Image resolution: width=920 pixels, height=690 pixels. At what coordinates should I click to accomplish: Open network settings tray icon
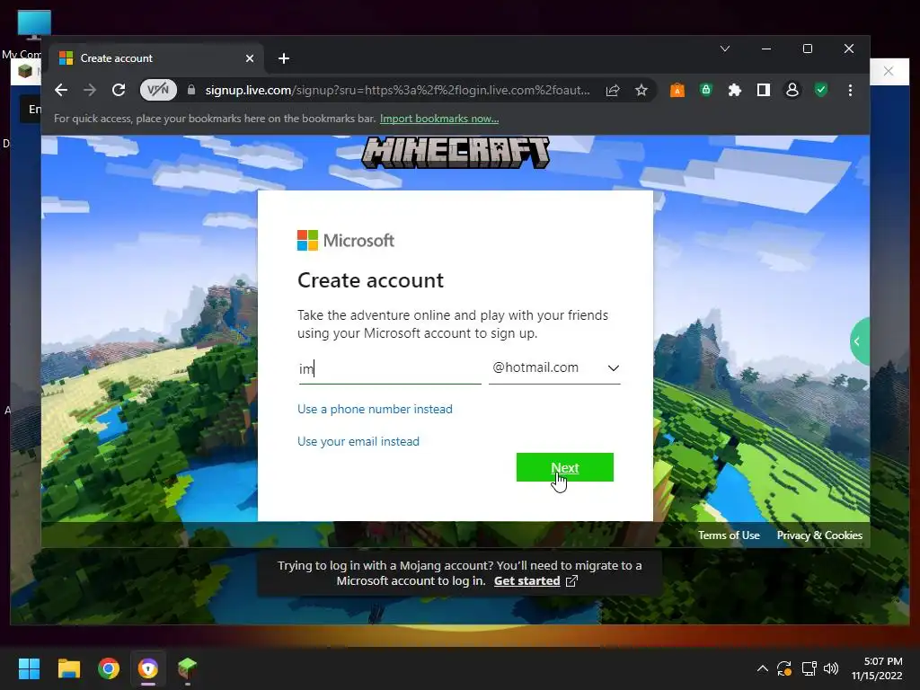(x=809, y=668)
